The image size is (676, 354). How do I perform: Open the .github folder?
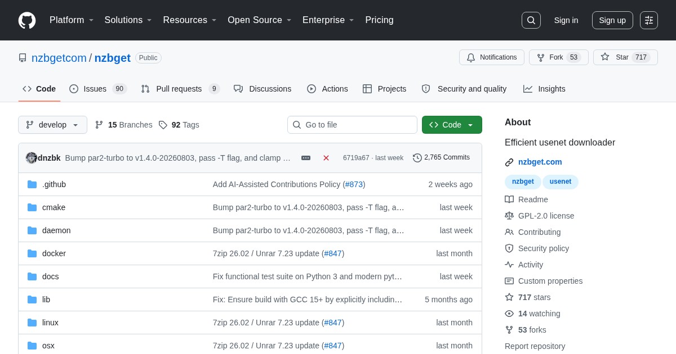click(54, 184)
